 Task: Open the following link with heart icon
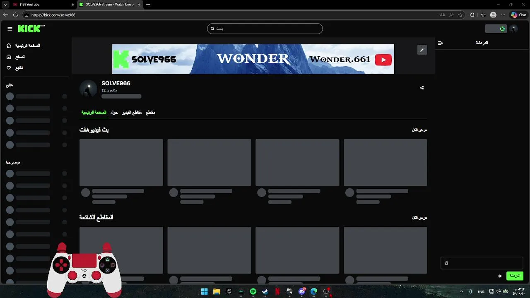point(15,68)
